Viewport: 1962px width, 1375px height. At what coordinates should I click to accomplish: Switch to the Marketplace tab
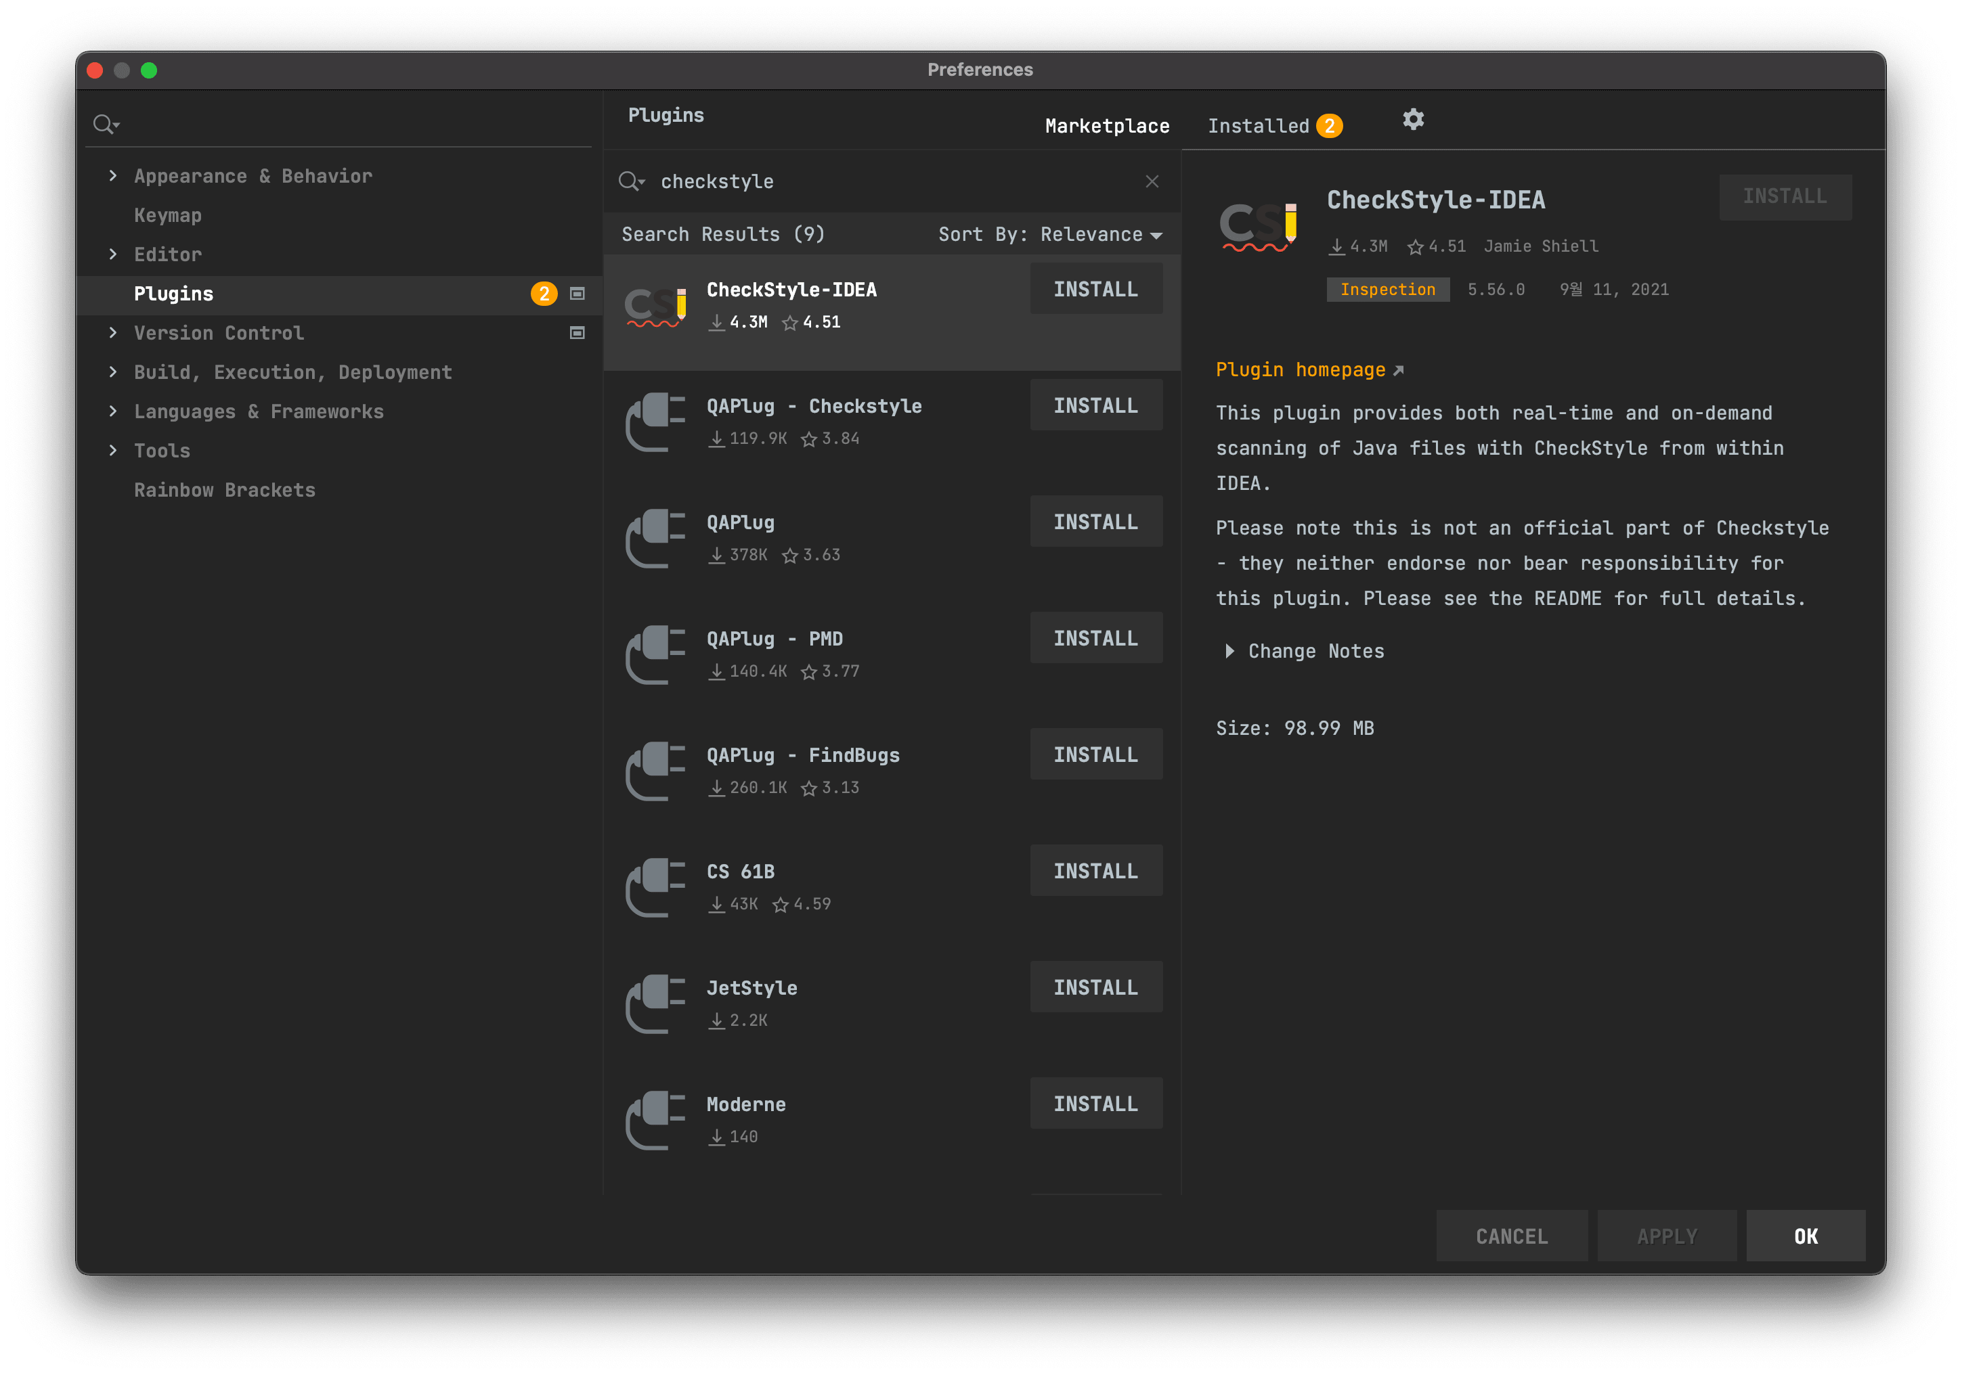click(1107, 127)
